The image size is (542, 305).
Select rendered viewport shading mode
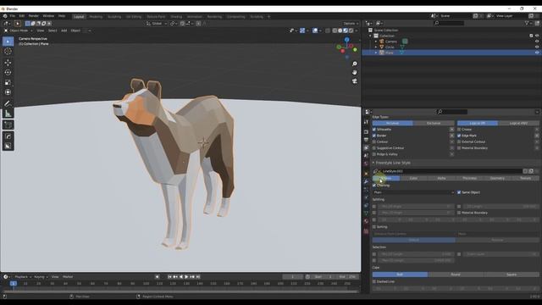click(351, 30)
